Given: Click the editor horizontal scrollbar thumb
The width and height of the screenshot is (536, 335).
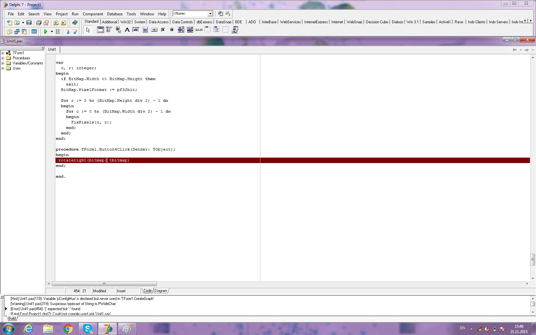Looking at the screenshot, I should 104,284.
